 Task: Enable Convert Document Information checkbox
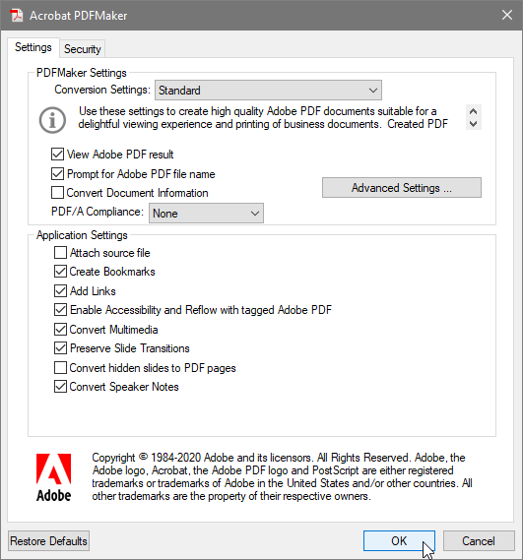pyautogui.click(x=57, y=193)
